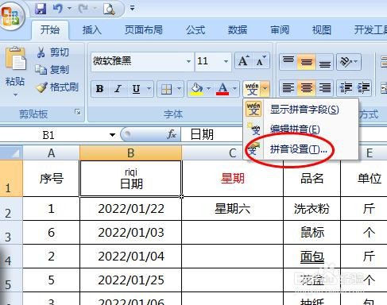The width and height of the screenshot is (387, 305).
Task: Toggle center horizontal alignment
Action: pyautogui.click(x=306, y=88)
